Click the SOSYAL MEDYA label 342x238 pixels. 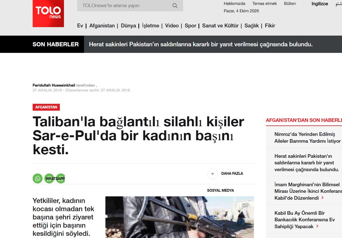point(221,191)
